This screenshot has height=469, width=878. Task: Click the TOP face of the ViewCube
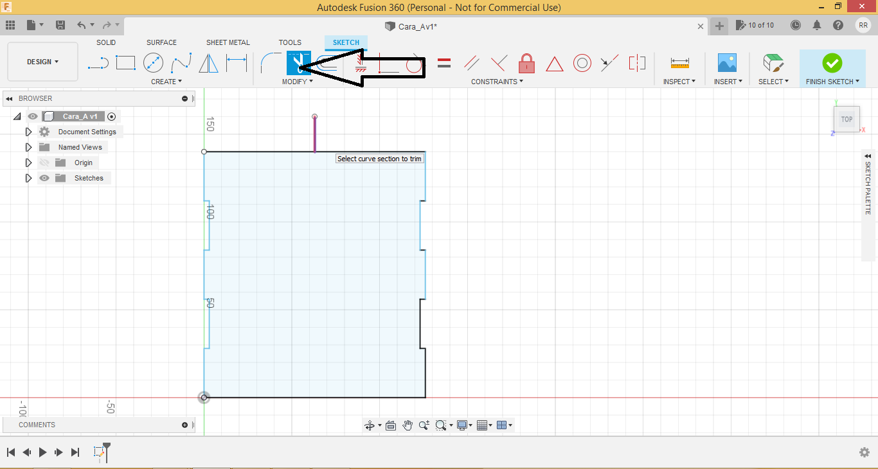pos(847,119)
